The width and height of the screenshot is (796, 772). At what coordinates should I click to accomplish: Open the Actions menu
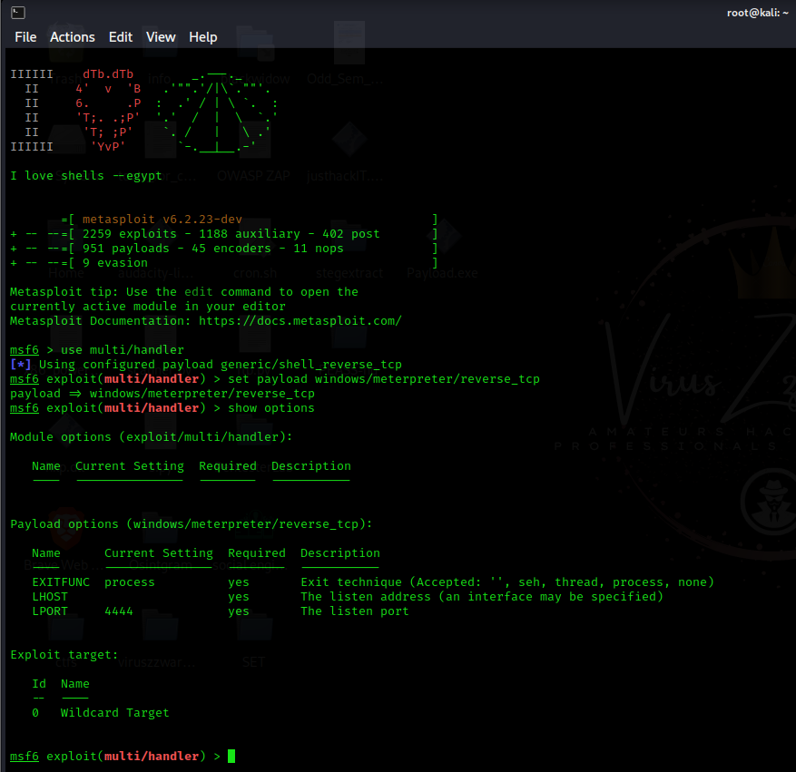coord(73,37)
